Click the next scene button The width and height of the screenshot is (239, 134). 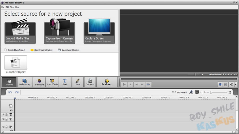[x=148, y=84]
